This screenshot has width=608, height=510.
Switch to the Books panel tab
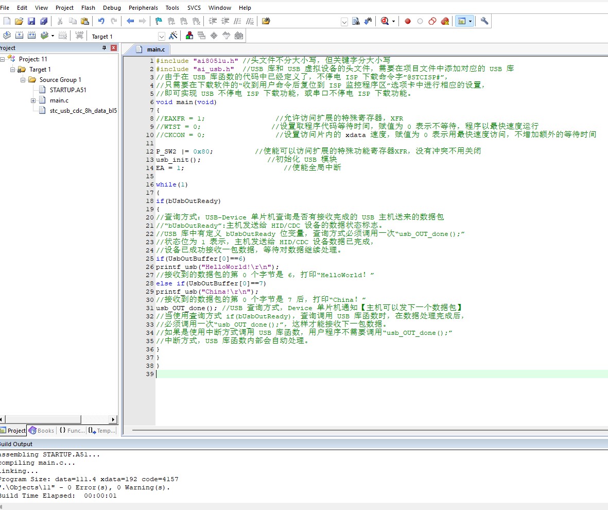pyautogui.click(x=41, y=431)
